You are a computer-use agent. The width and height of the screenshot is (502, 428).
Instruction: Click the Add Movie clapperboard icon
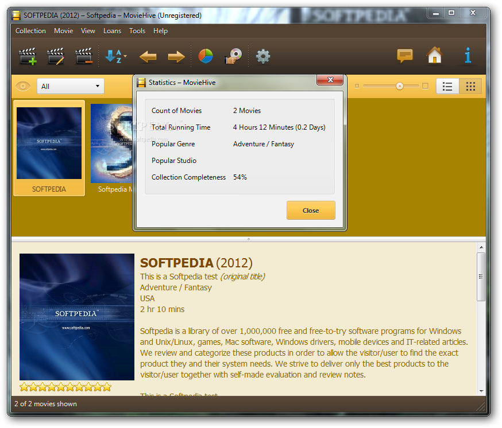click(28, 56)
